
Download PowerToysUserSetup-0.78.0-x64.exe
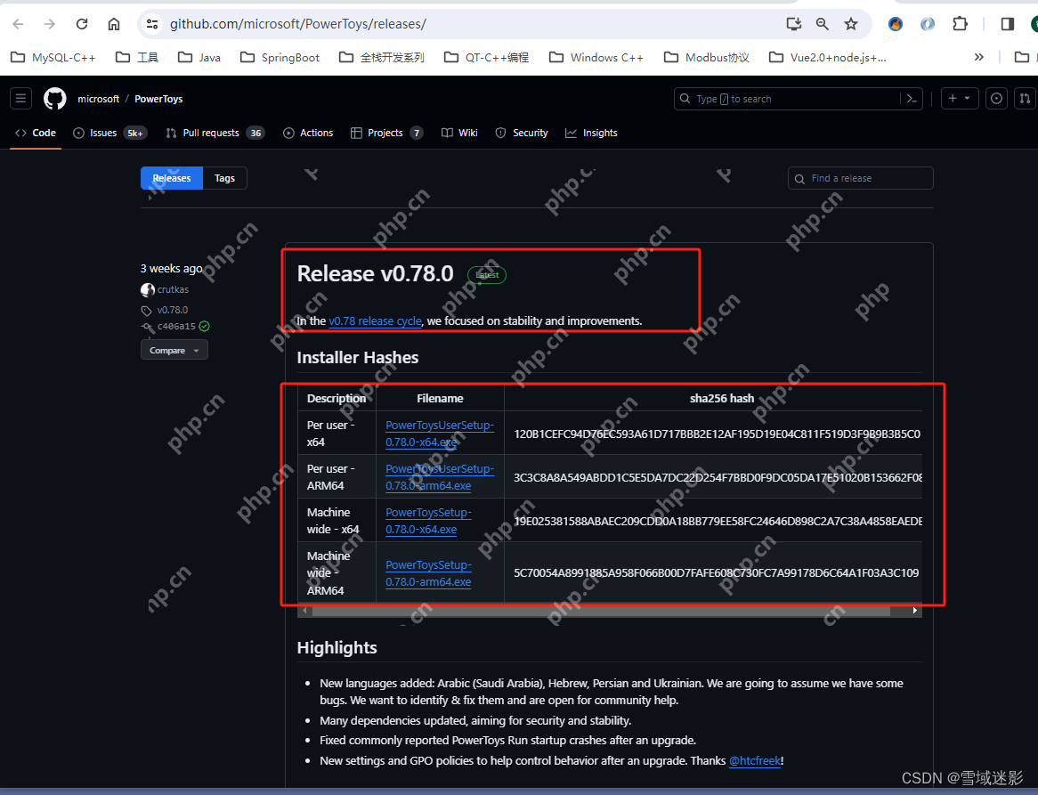point(439,434)
